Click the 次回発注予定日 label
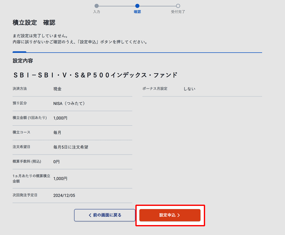The image size is (285, 235). coord(25,195)
